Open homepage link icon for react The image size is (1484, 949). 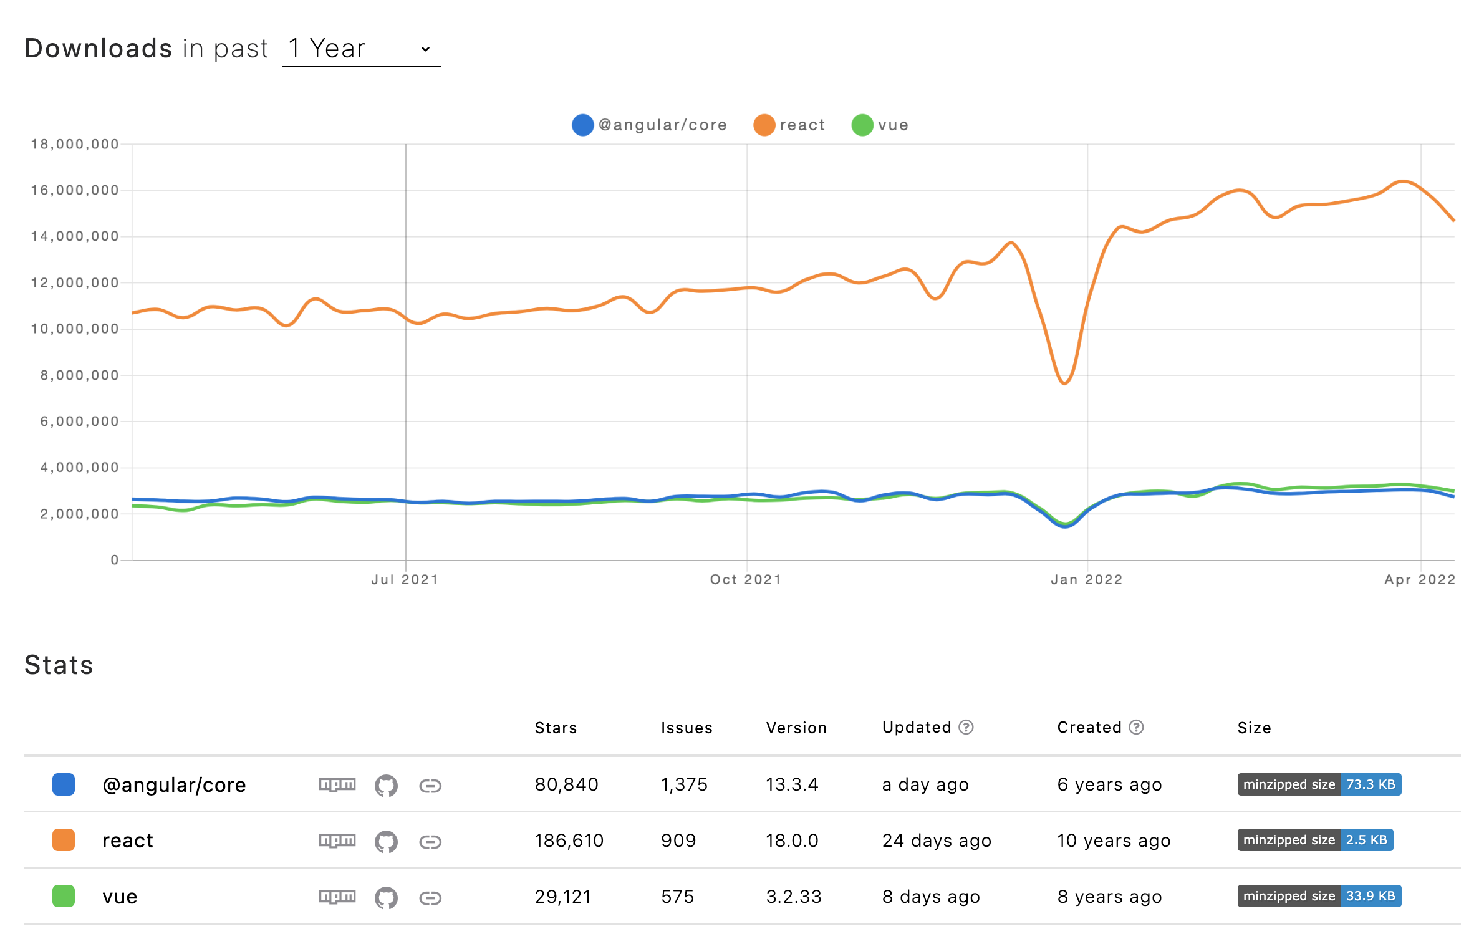(x=430, y=842)
